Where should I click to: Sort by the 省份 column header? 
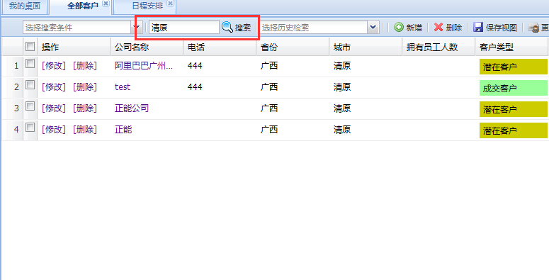(x=293, y=47)
